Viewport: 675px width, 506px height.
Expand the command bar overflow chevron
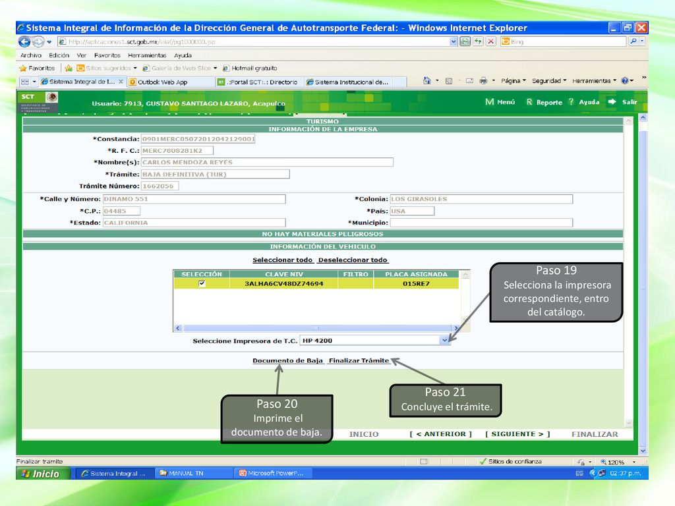click(644, 78)
